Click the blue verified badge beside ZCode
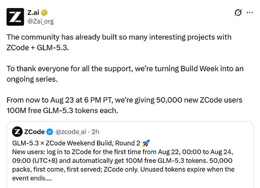Screen dimensions: 260x188 click(x=50, y=132)
